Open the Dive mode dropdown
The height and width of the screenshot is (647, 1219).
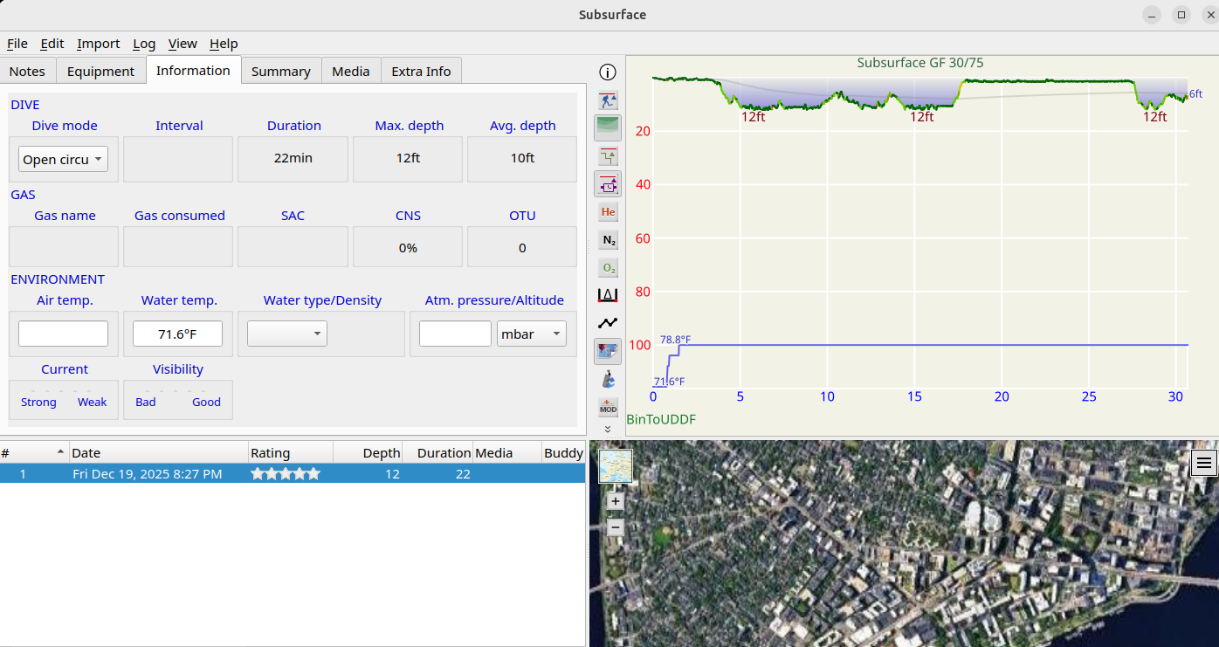(62, 158)
